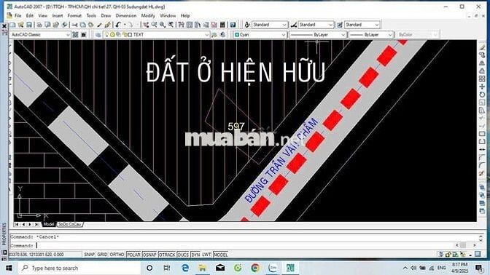Select the Move tool in Modify toolbar
Viewport: 490px width, 275px height.
[x=482, y=87]
